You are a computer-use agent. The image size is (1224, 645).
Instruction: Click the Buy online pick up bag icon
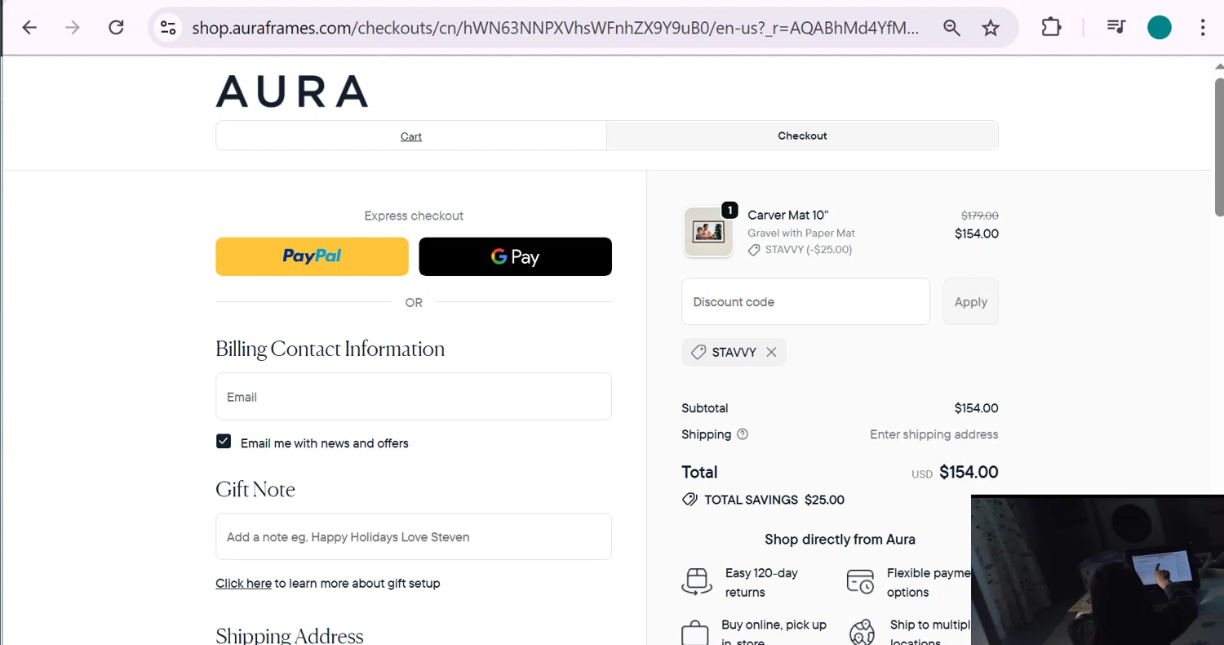[x=695, y=634]
